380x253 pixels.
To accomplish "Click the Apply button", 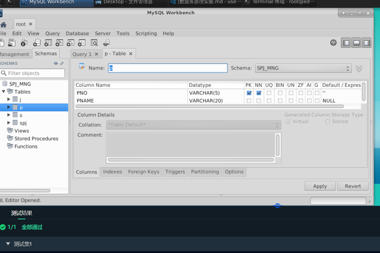I will 320,186.
